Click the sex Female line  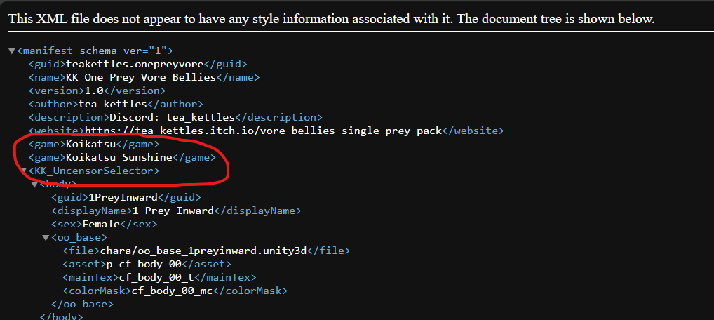(104, 225)
